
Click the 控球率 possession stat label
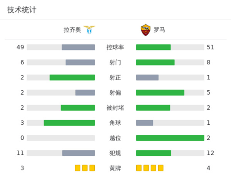pyautogui.click(x=115, y=47)
